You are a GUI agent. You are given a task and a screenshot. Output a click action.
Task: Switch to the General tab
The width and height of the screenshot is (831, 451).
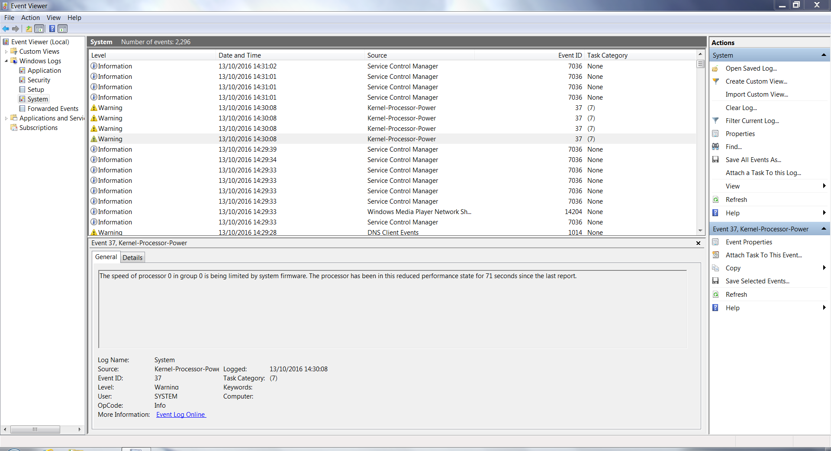tap(106, 257)
